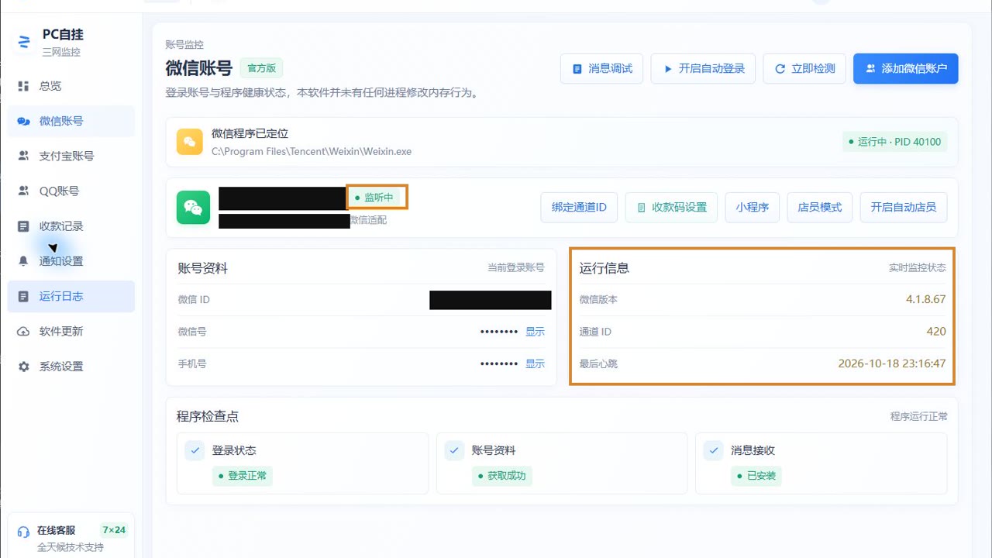Click the 实时监控状态 label
The width and height of the screenshot is (992, 558).
click(x=918, y=268)
